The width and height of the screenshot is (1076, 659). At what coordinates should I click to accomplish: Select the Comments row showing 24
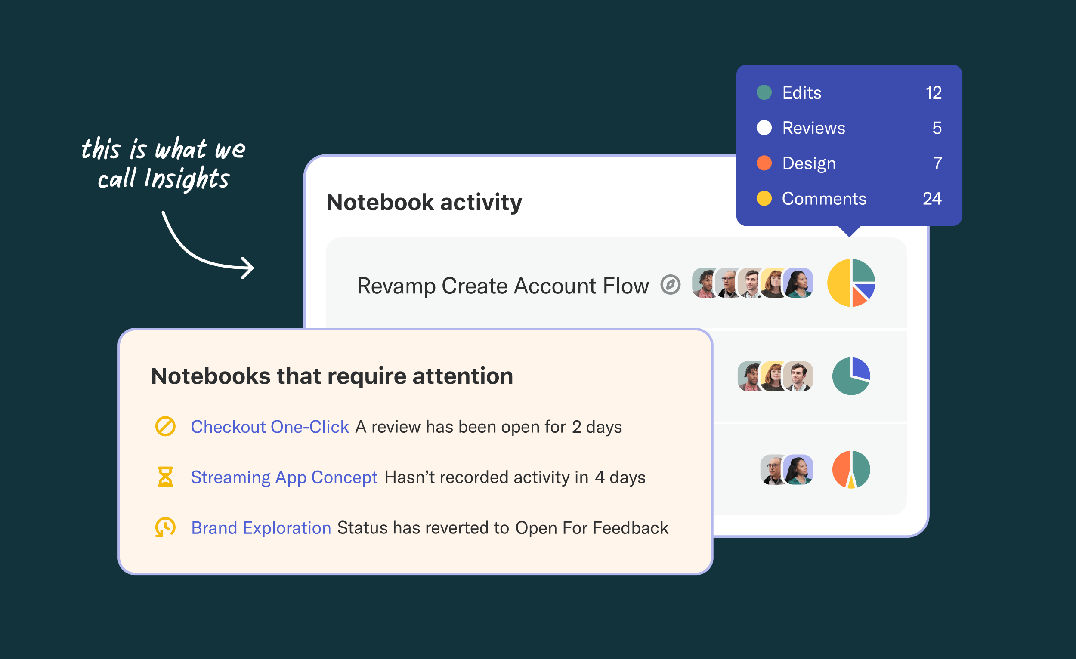pyautogui.click(x=849, y=199)
